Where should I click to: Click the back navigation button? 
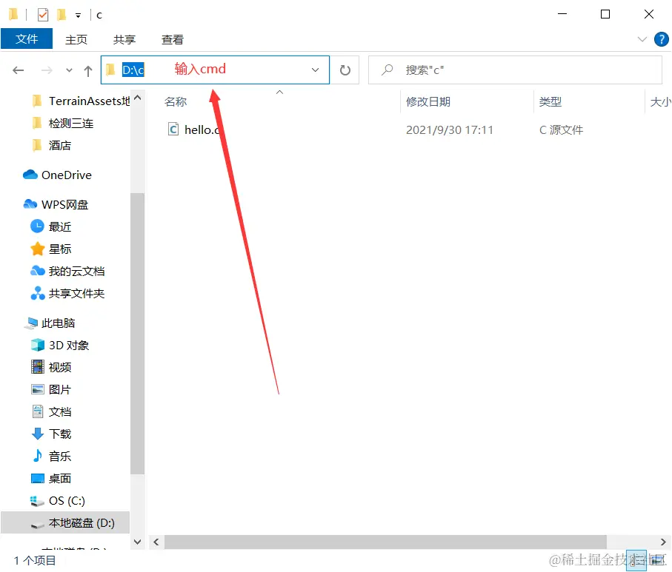click(x=18, y=70)
